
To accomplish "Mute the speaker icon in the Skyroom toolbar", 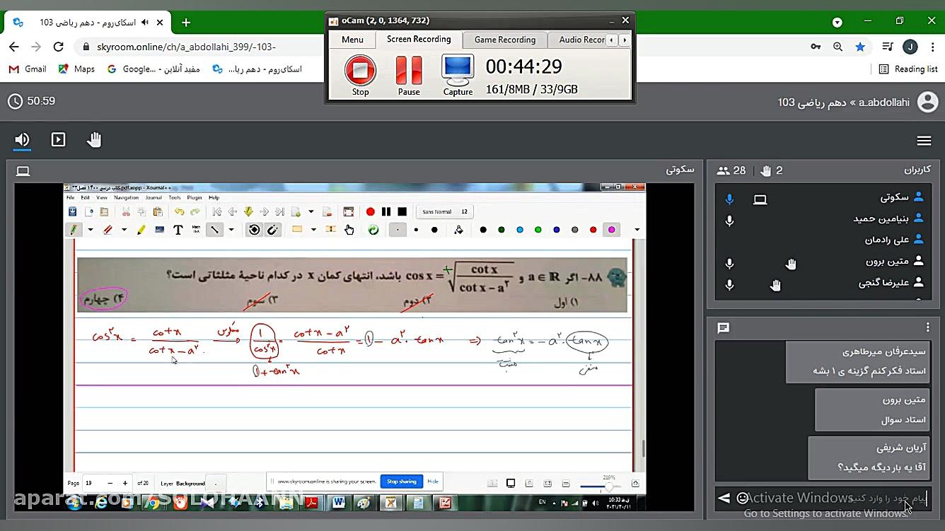I will tap(22, 139).
